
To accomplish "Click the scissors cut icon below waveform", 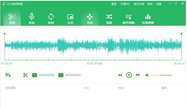I will point(25,75).
